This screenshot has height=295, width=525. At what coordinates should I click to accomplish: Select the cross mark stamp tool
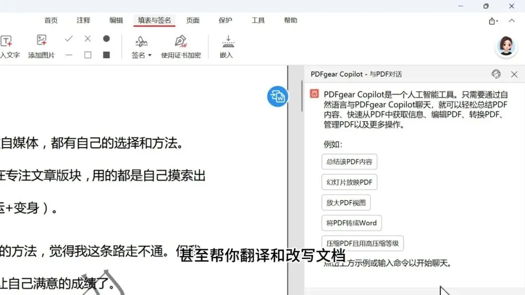click(87, 39)
